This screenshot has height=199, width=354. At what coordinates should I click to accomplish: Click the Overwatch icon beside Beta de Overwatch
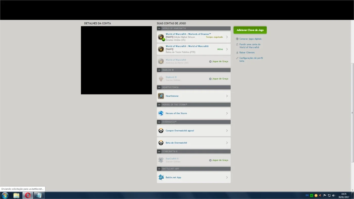pos(161,143)
